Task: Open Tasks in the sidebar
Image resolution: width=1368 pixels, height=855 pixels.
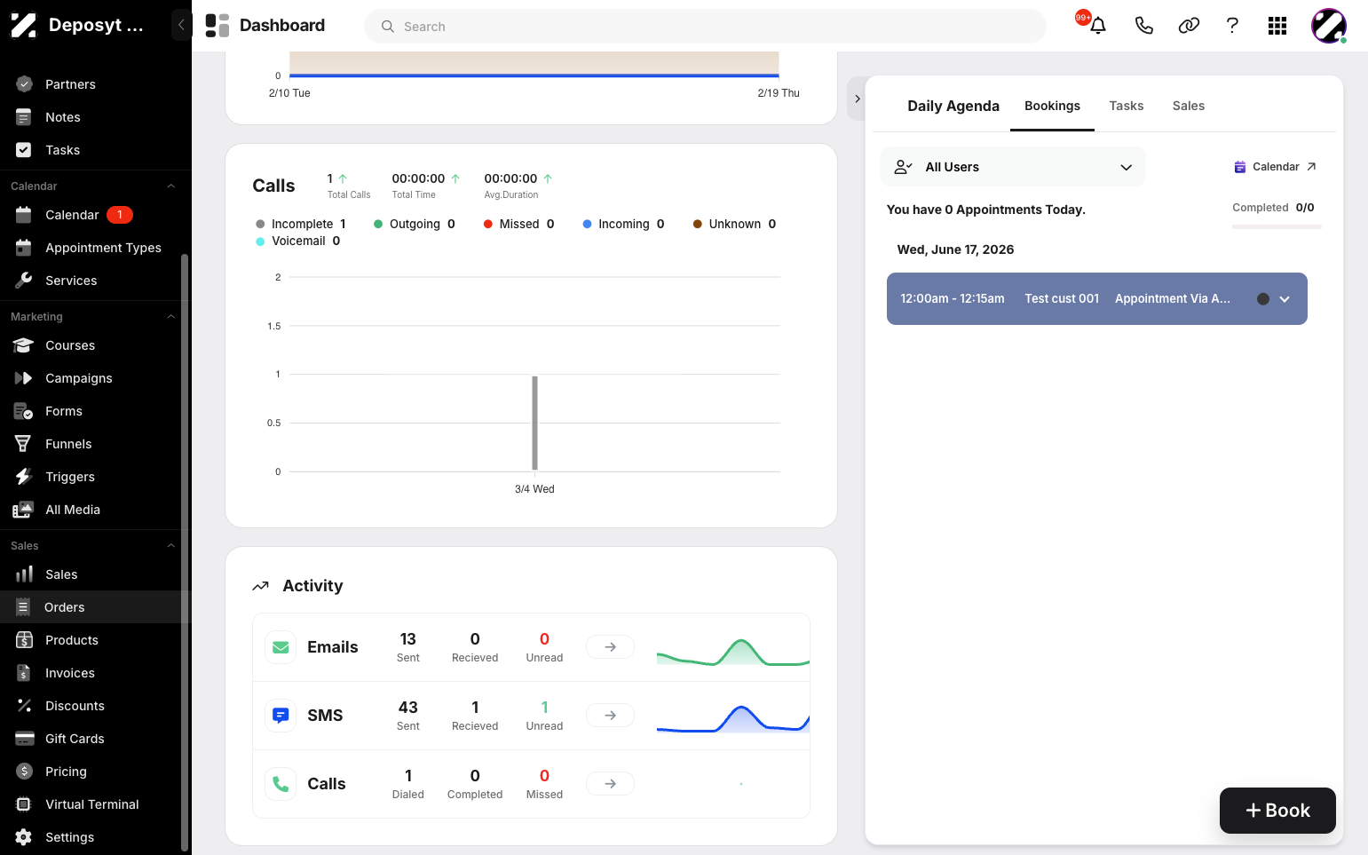Action: [96, 150]
